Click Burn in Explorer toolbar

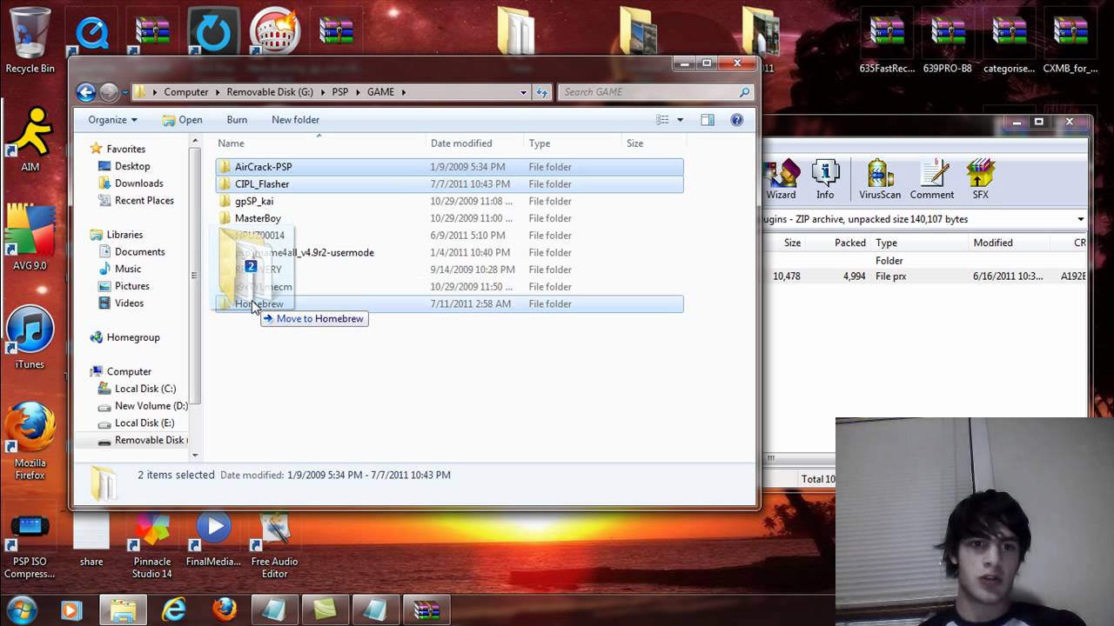[237, 120]
